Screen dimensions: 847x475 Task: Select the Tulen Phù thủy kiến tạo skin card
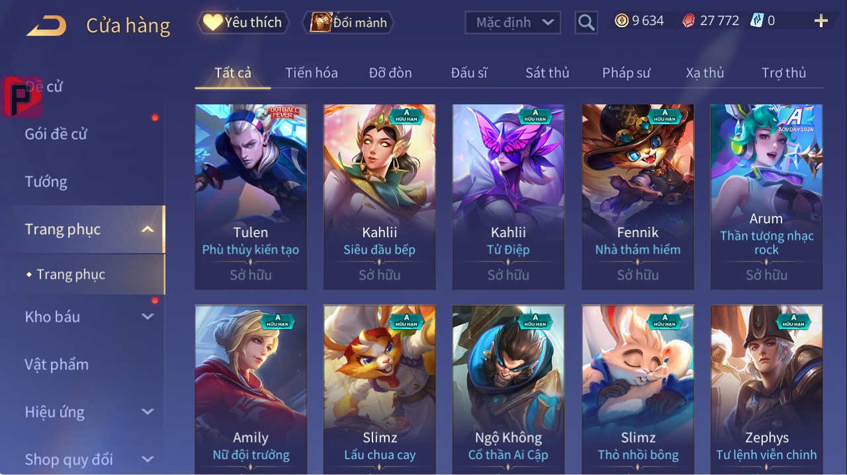pos(251,197)
